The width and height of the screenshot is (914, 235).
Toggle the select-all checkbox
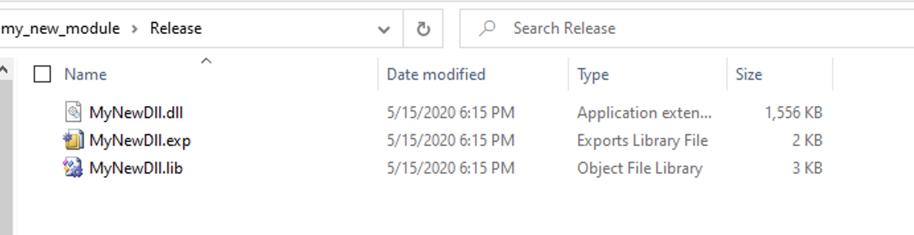pyautogui.click(x=42, y=74)
